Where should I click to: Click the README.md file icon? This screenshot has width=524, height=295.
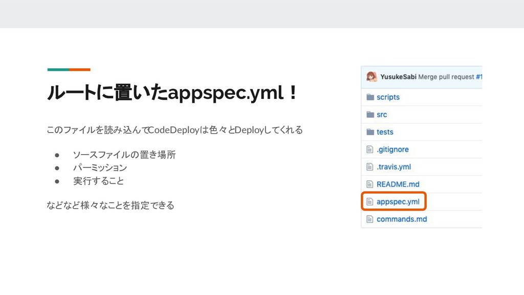click(369, 184)
